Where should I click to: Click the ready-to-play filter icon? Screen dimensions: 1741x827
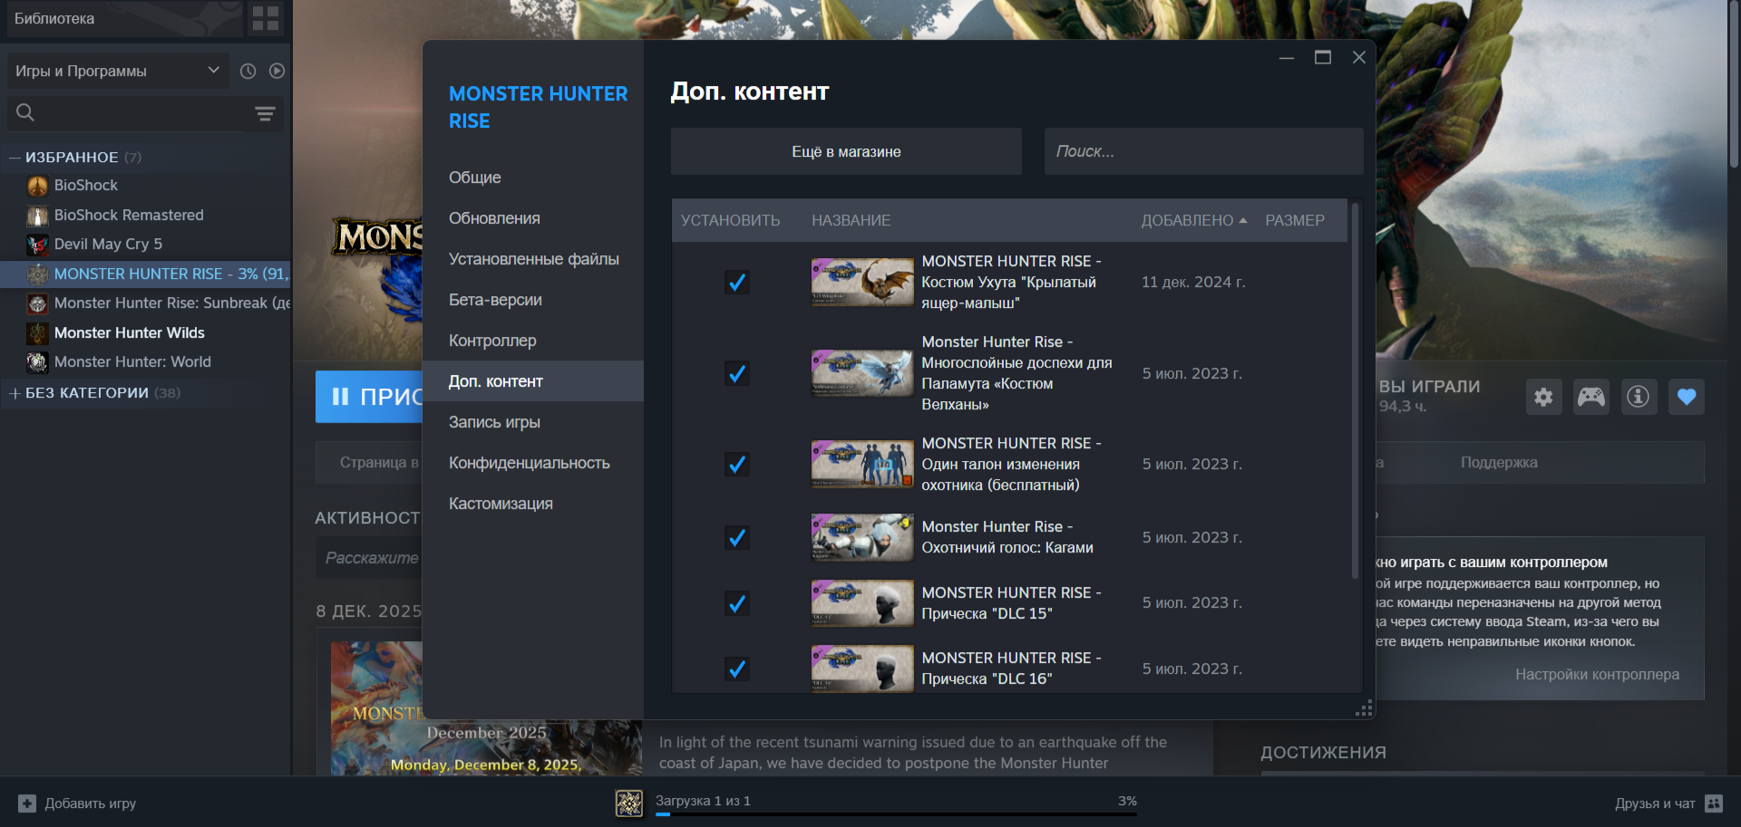277,71
